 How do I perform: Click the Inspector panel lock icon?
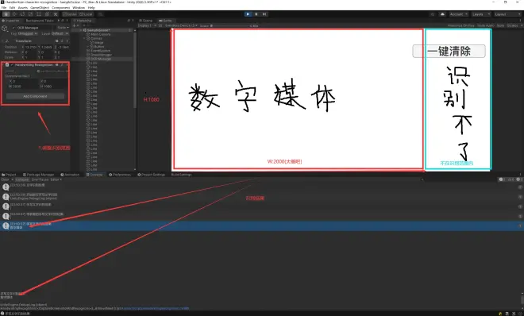point(63,21)
